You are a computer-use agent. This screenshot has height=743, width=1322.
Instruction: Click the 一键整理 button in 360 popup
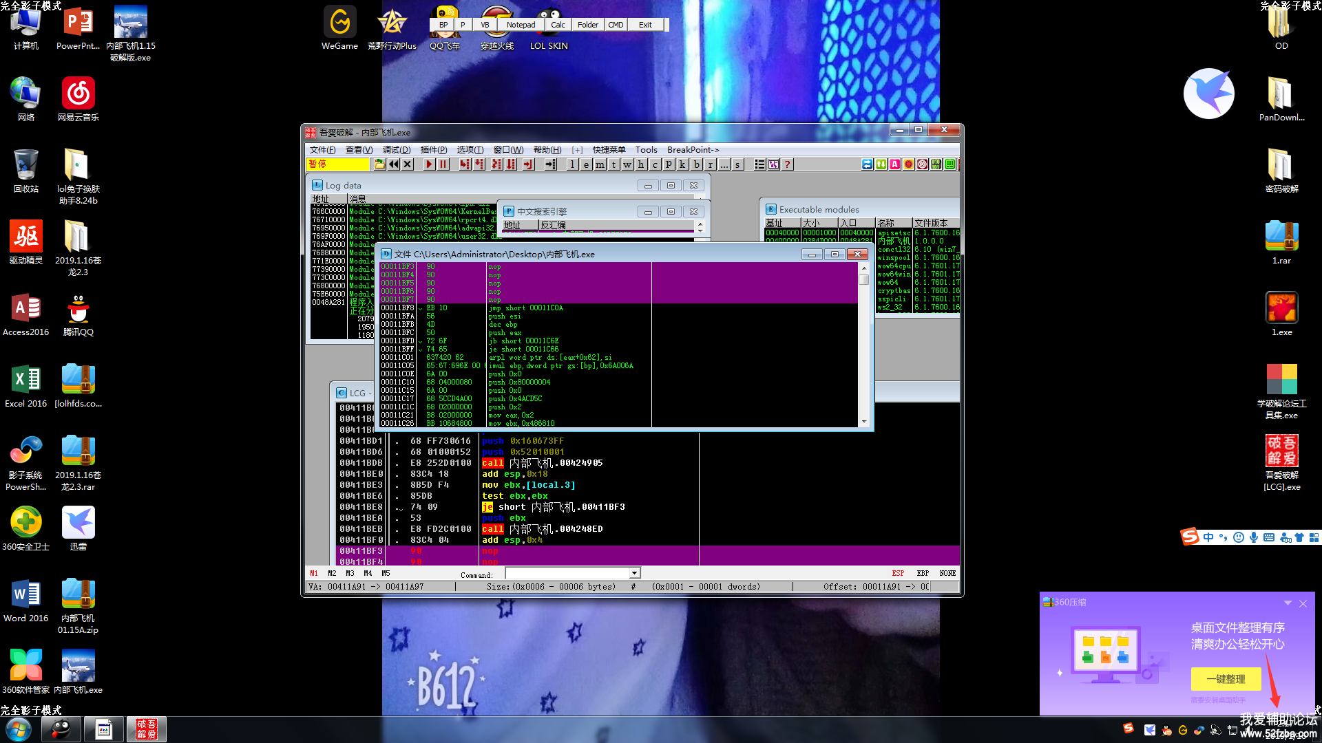[x=1226, y=679]
